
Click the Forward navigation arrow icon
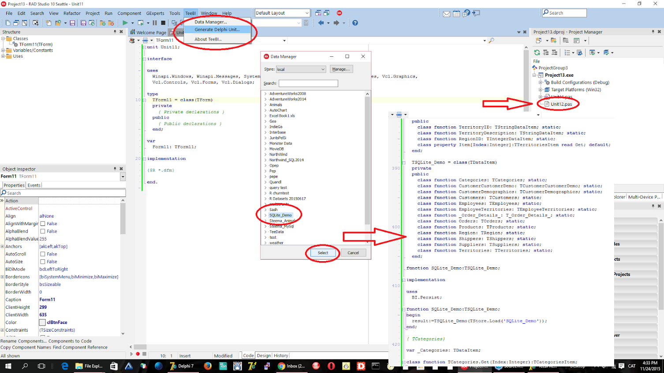[336, 23]
